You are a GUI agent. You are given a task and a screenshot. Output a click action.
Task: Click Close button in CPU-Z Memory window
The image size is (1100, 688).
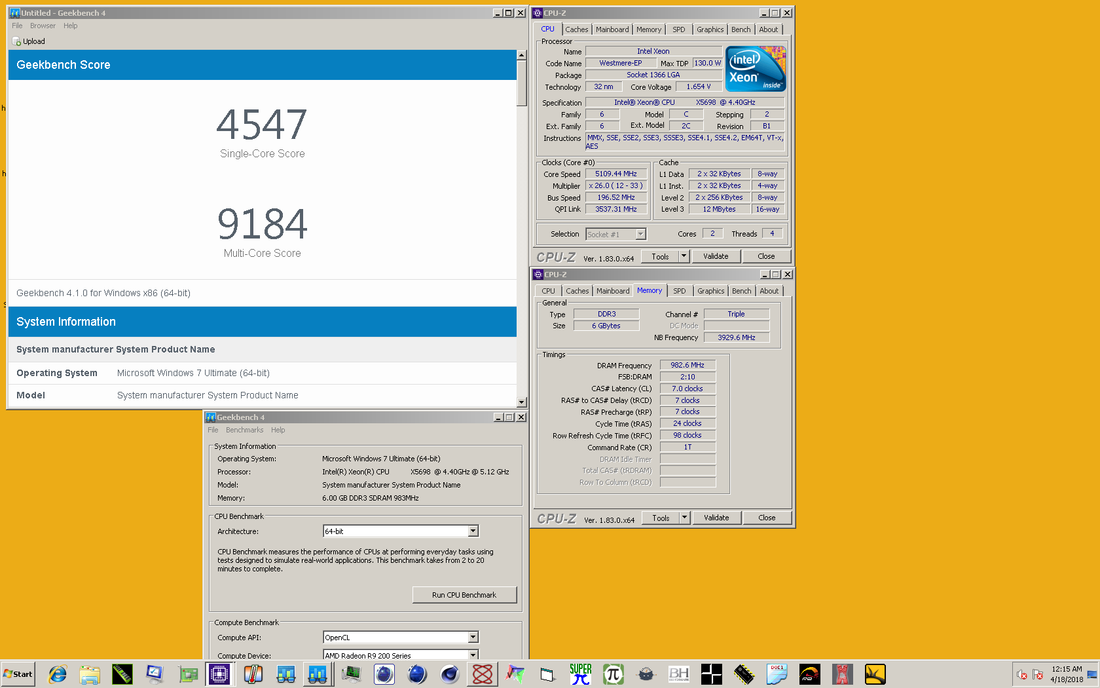click(767, 518)
